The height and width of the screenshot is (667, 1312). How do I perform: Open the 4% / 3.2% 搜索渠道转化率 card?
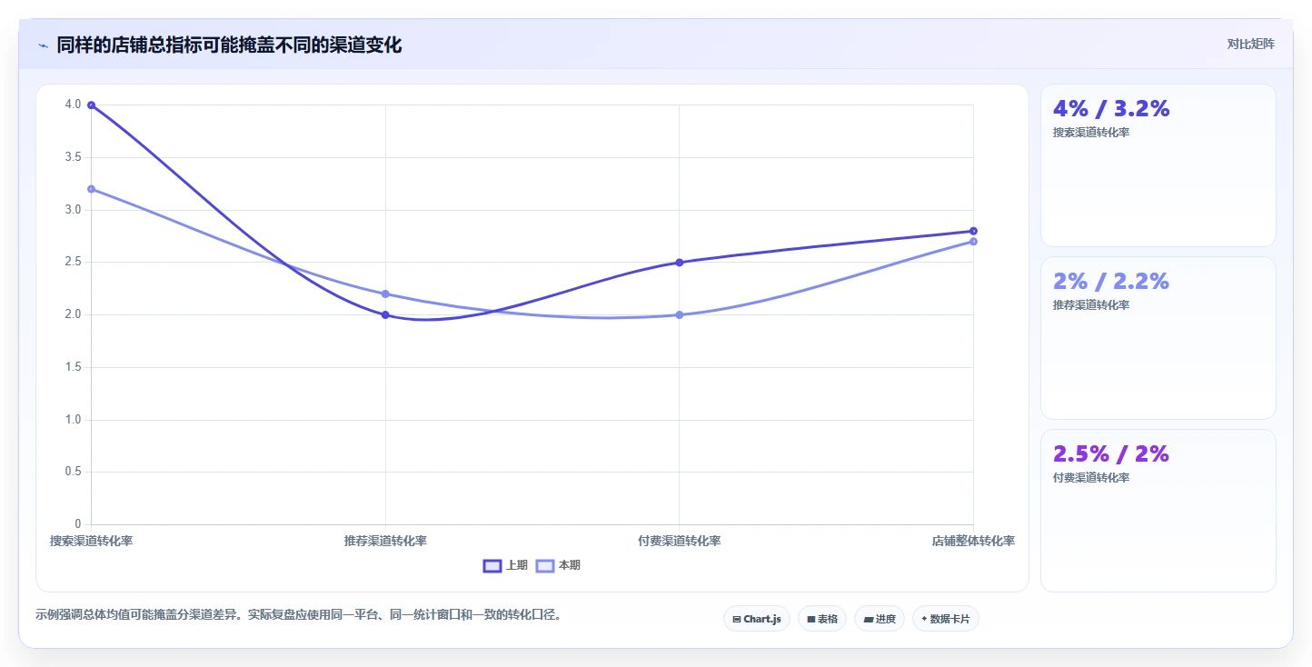[1158, 165]
